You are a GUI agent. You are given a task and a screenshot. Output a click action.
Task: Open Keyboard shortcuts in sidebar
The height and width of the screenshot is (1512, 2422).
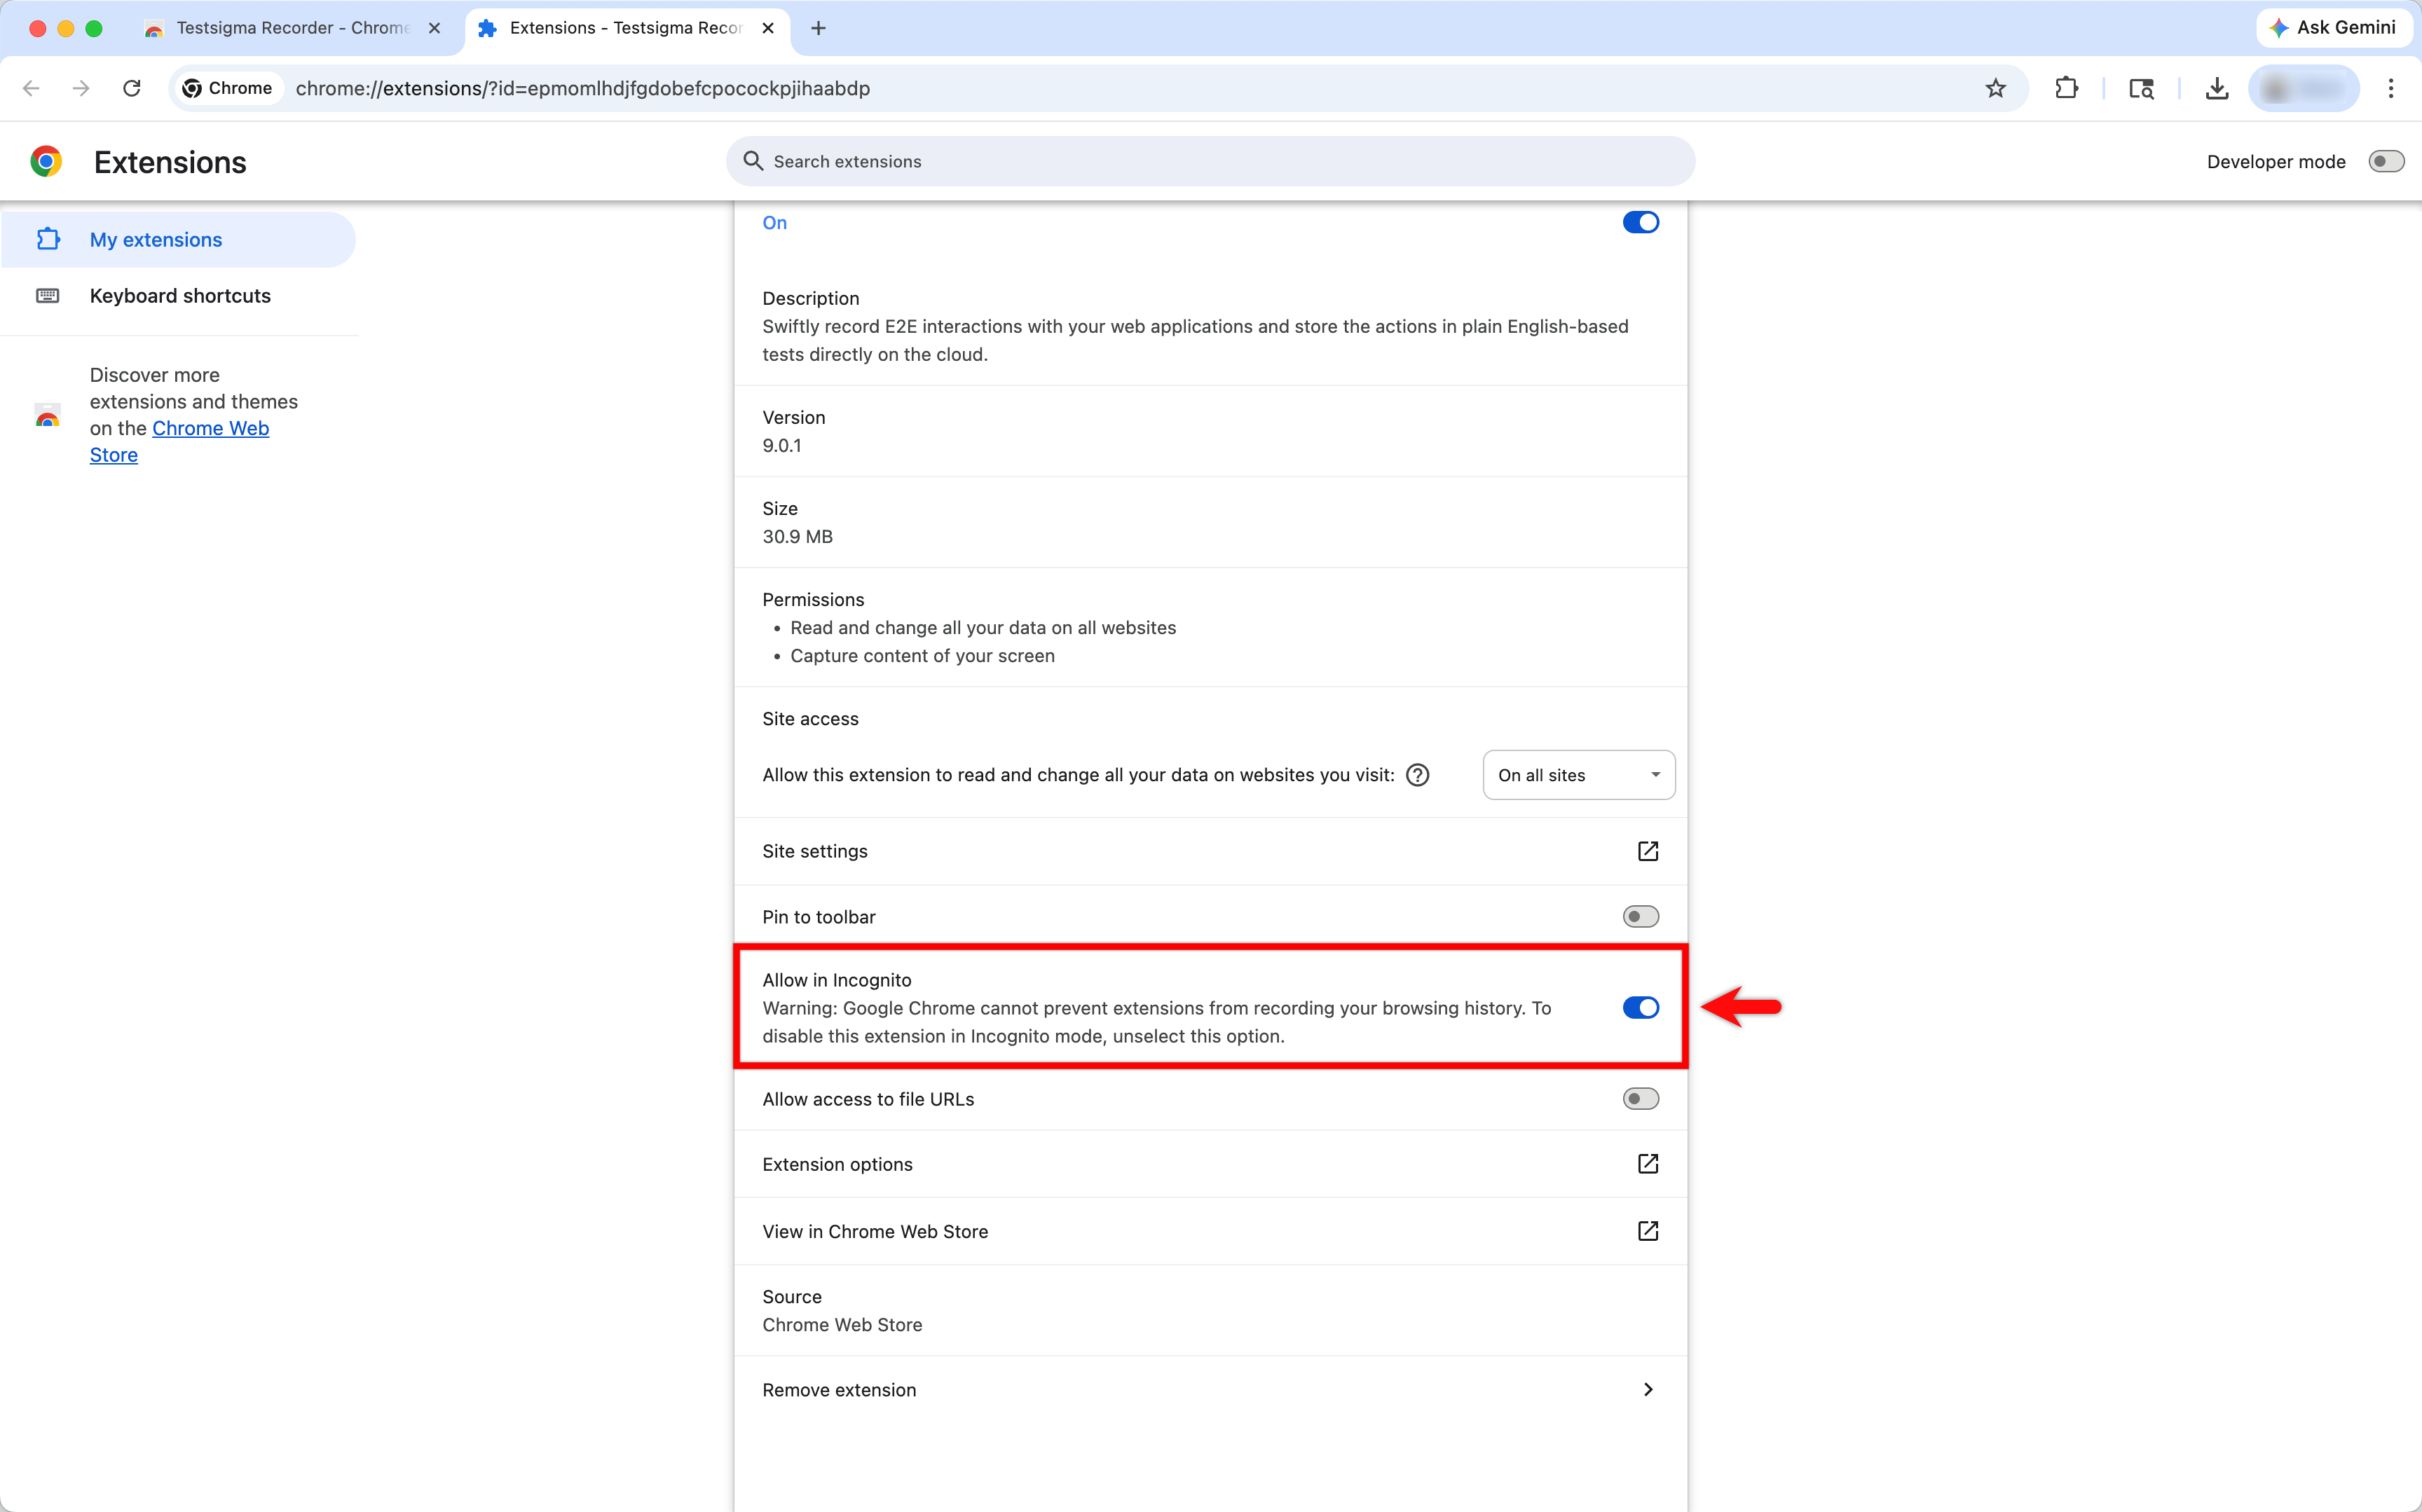tap(178, 295)
